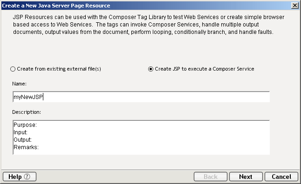Select Create JSP to execute Composer Service radio
This screenshot has width=301, height=184.
(150, 69)
